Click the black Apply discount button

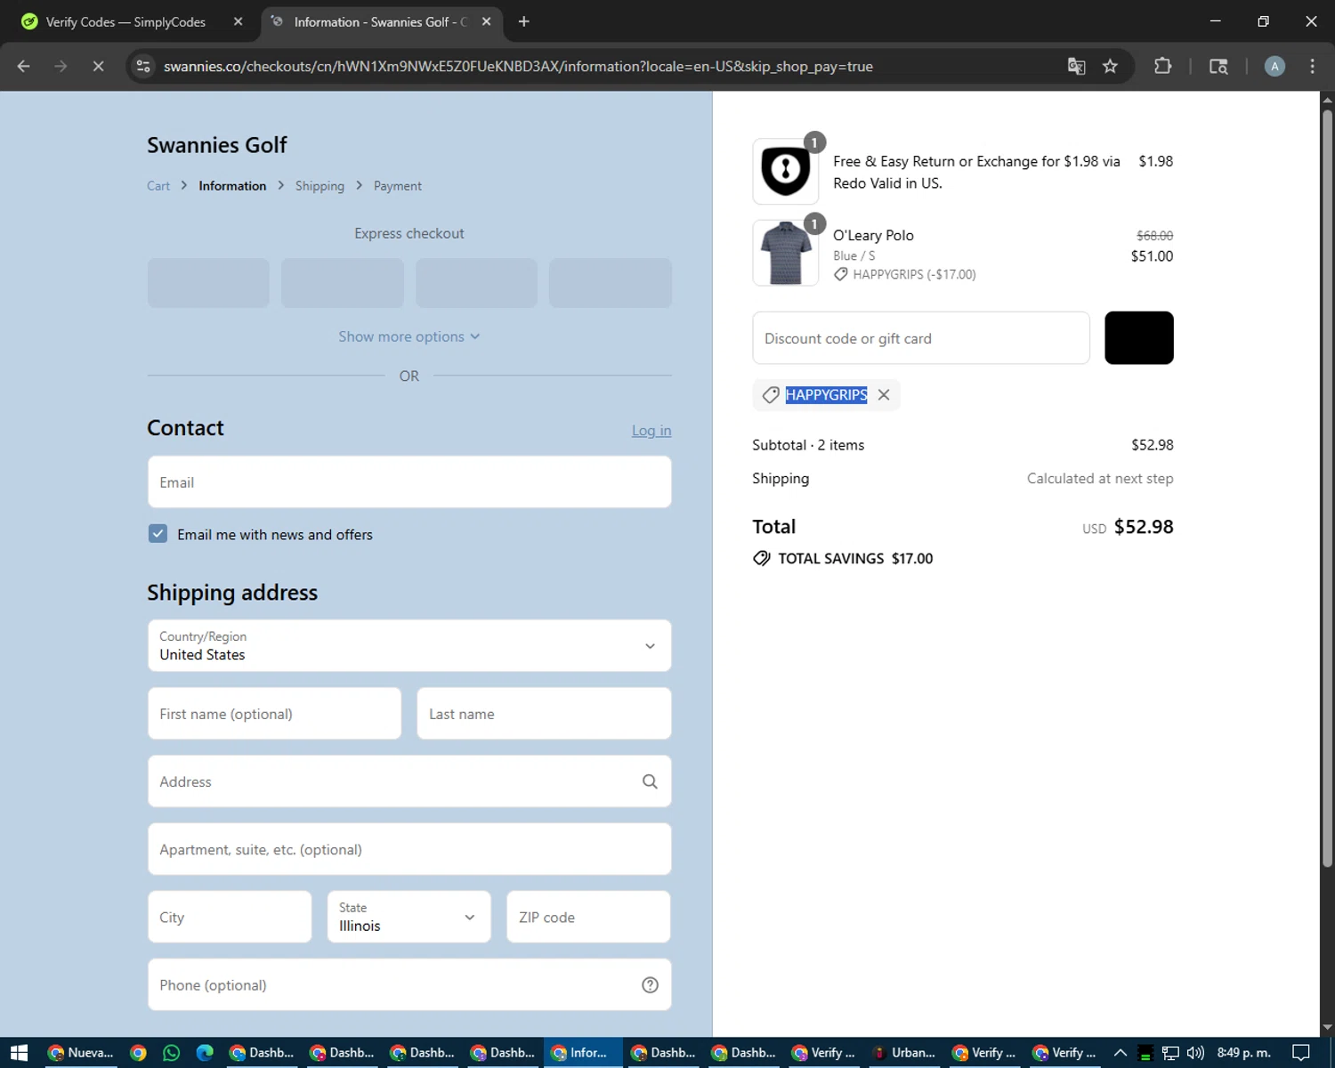pos(1139,337)
